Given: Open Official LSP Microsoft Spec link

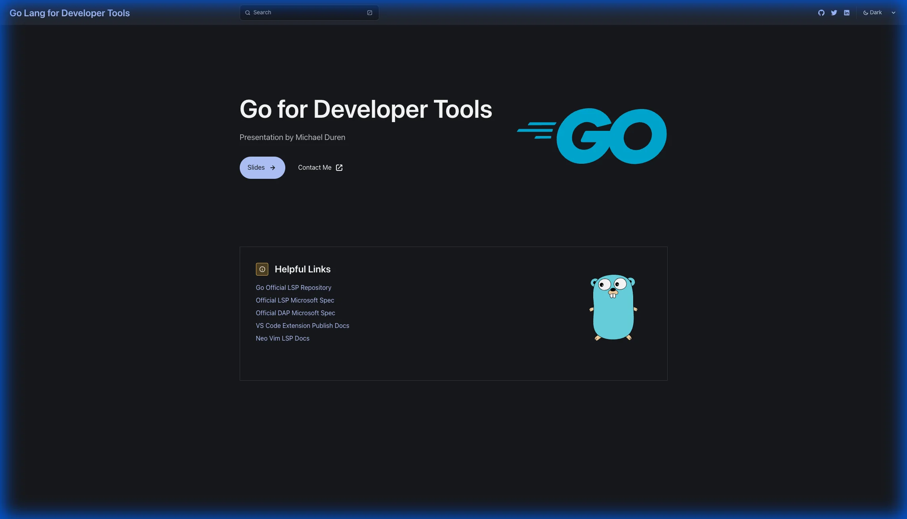Looking at the screenshot, I should pos(295,300).
